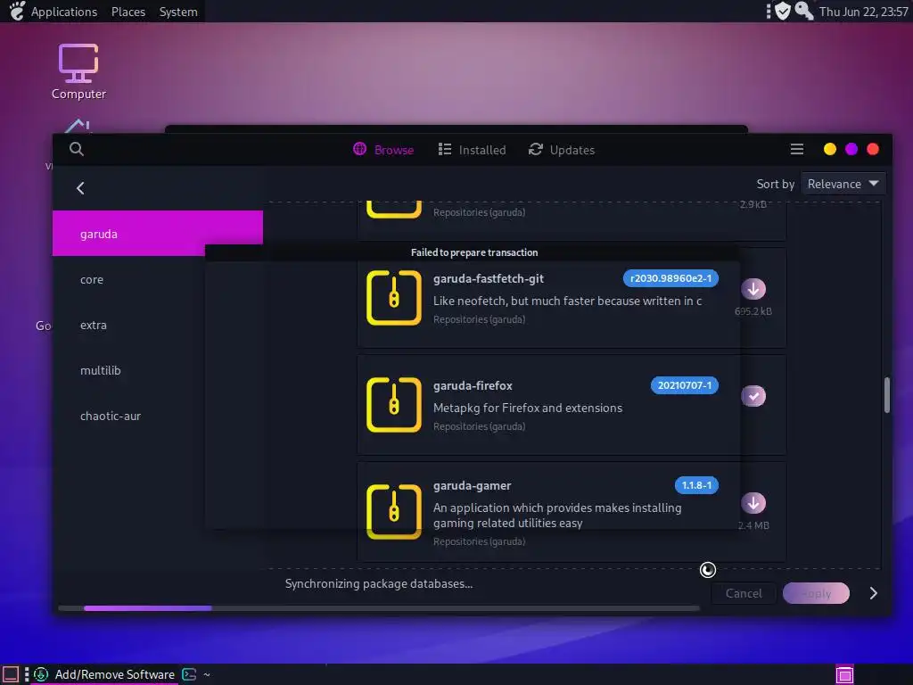
Task: Click the garuda-fastfetch-git package name
Action: pos(488,278)
